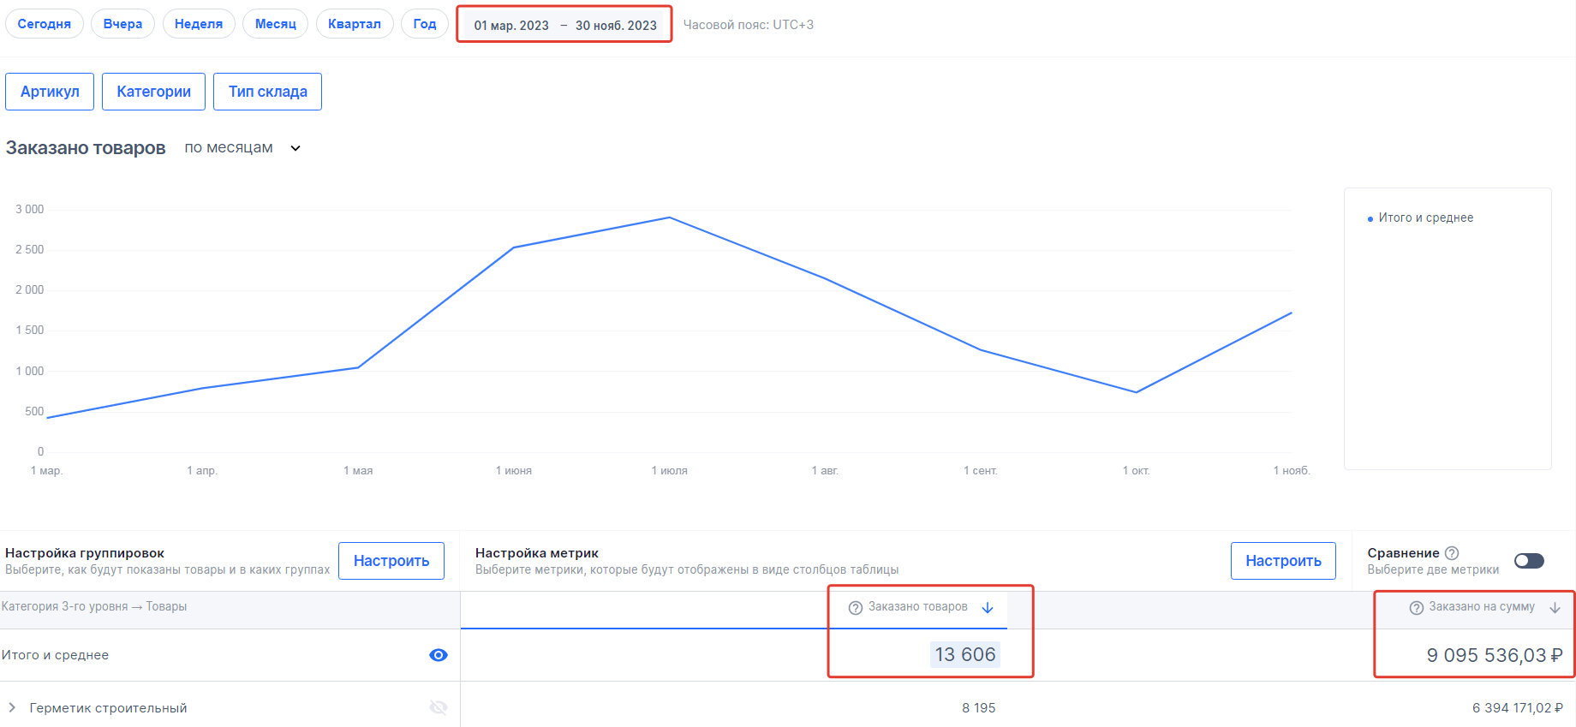Show Герметик строительный on the chart
The height and width of the screenshot is (727, 1576).
pos(438,707)
